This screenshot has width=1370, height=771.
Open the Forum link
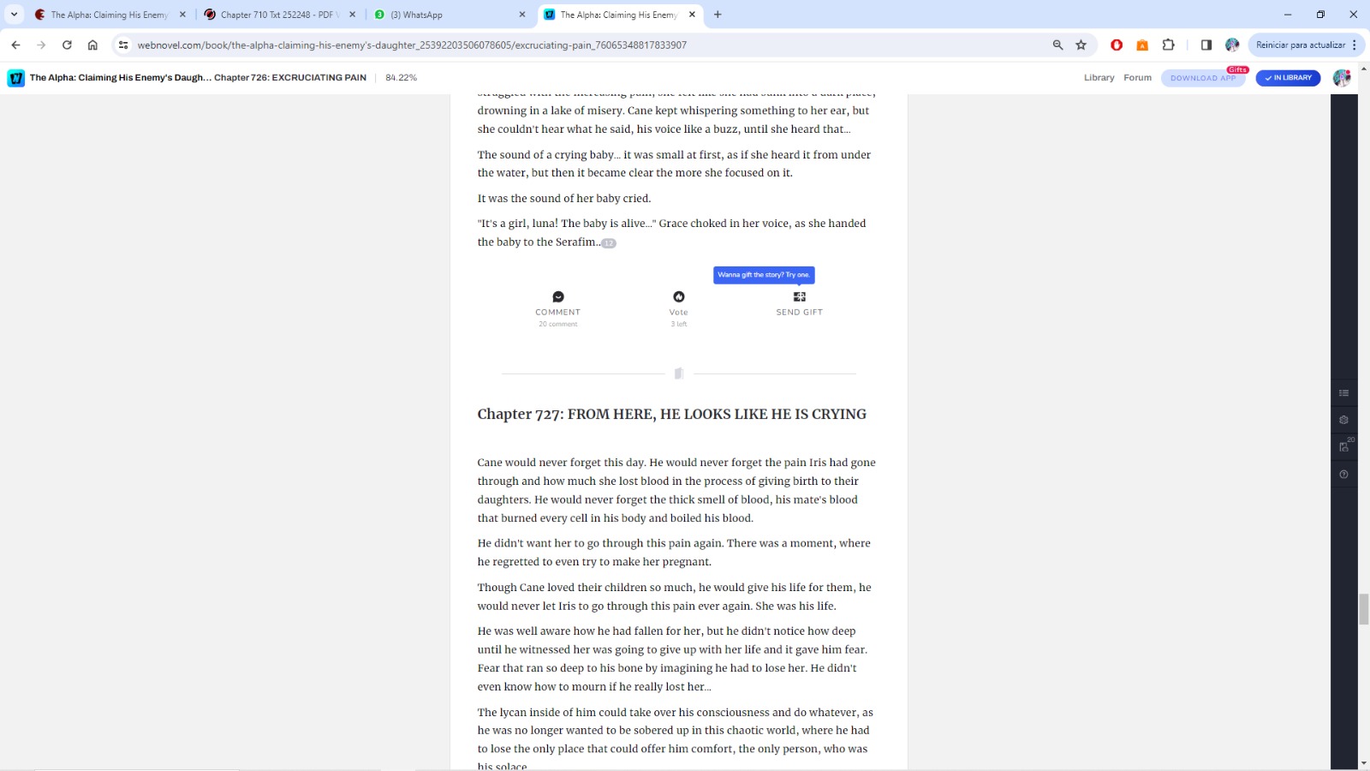[1137, 78]
